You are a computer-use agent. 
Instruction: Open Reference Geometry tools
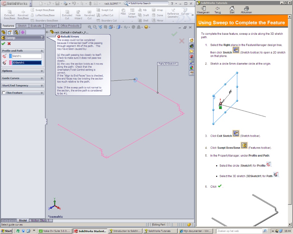(x=173, y=13)
